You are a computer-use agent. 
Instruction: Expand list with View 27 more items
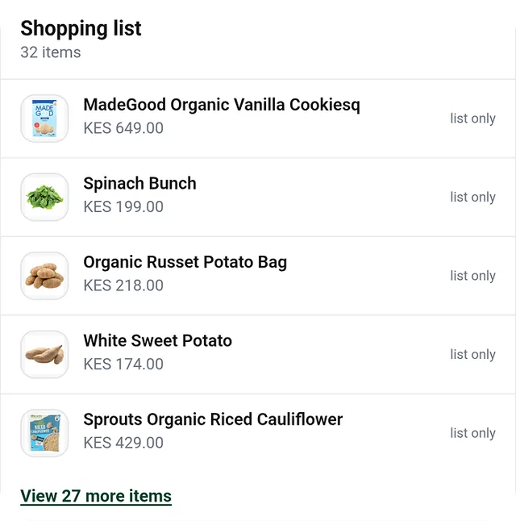tap(96, 496)
